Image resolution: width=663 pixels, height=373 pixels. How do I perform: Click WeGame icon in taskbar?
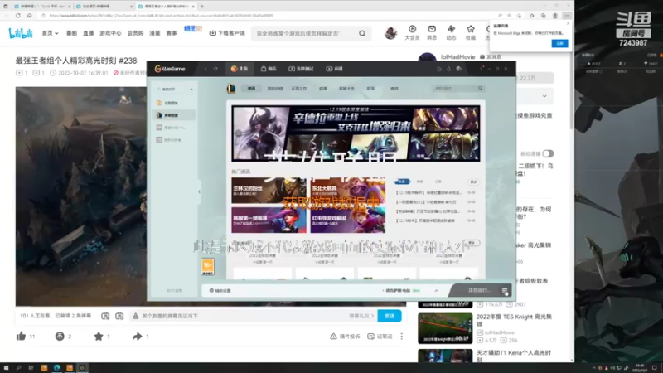[82, 368]
